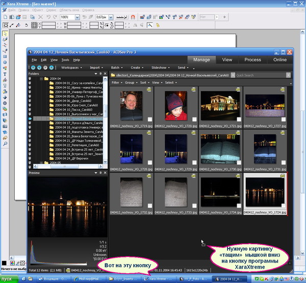The image size is (306, 283).
Task: Tick checkbox on thumbnail 040412_nochnoy_VO_1730.jpg
Action: [x=239, y=162]
